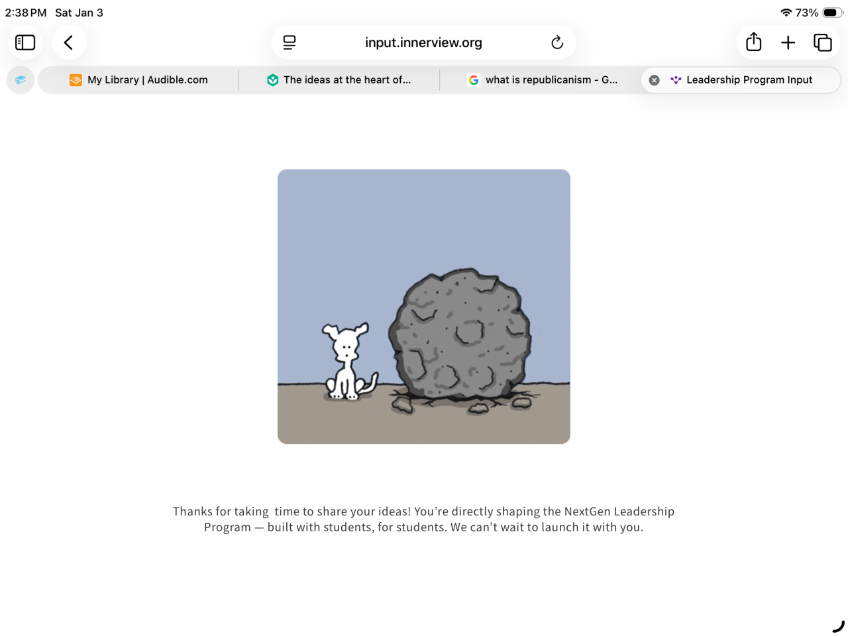Switch to My Library | Audible.com tab
The width and height of the screenshot is (848, 636).
coord(138,79)
